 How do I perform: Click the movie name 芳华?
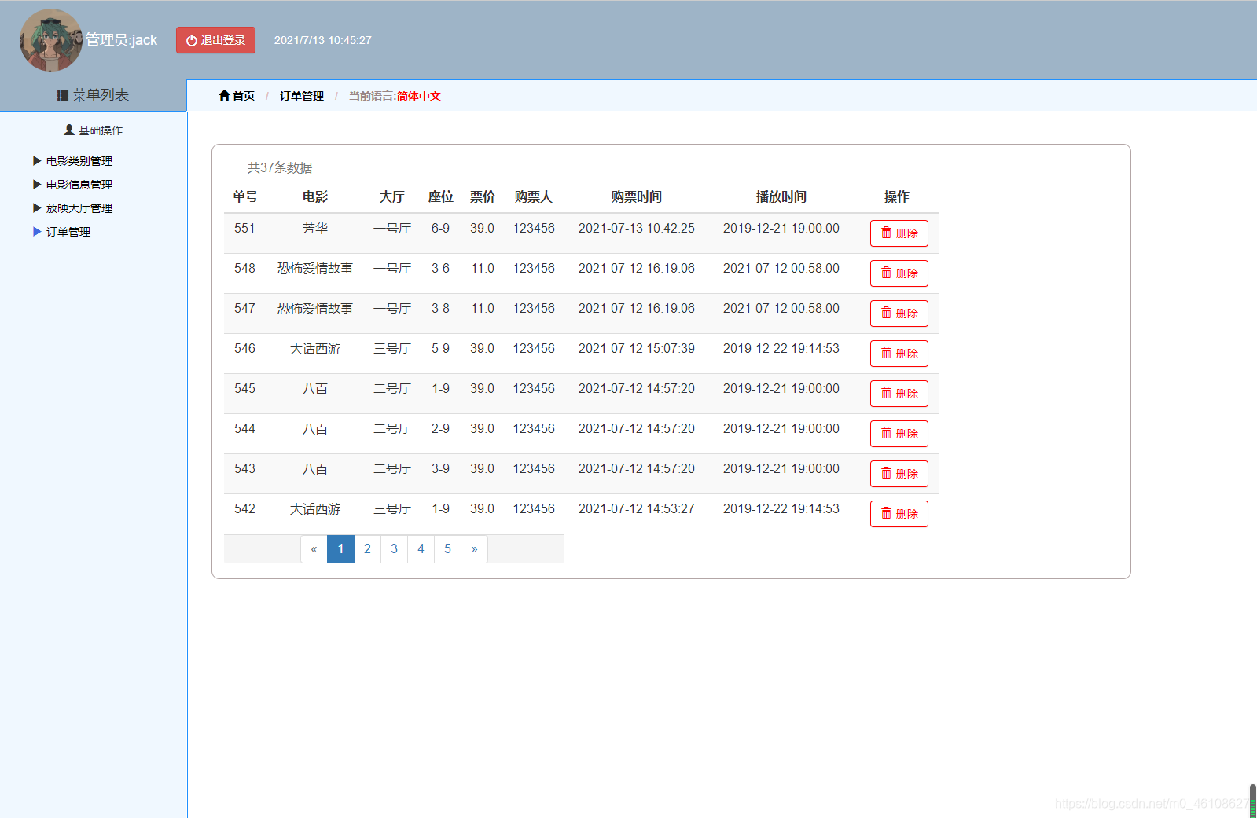[315, 229]
